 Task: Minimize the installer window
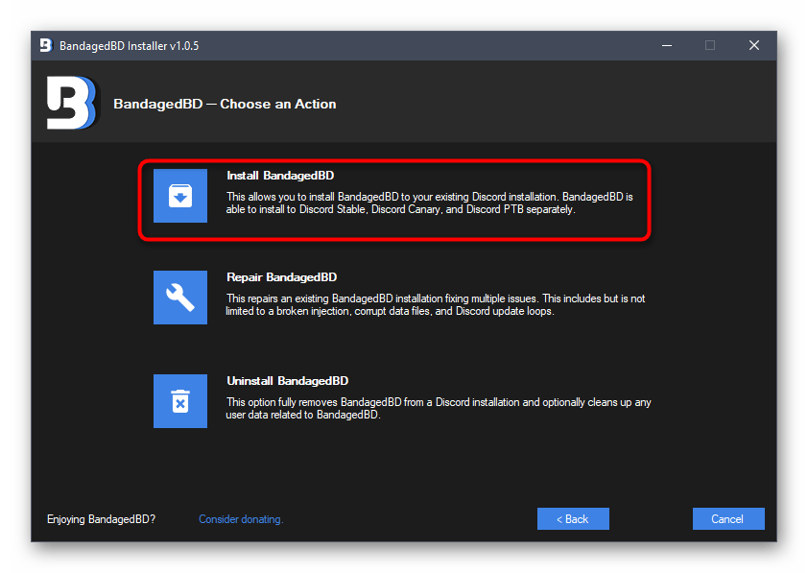(667, 45)
